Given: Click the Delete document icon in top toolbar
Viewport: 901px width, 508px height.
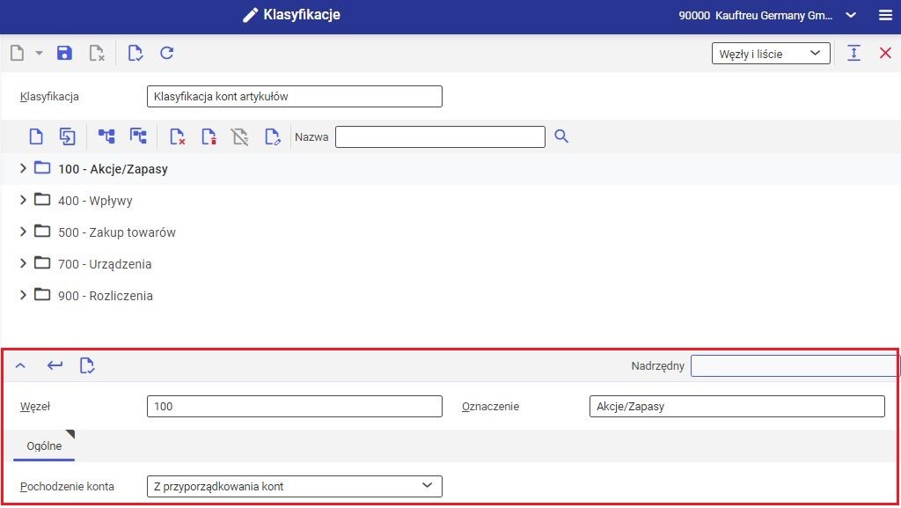Looking at the screenshot, I should pos(97,54).
